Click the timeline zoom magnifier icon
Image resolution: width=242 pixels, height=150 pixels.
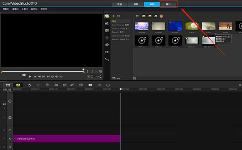coord(240,85)
